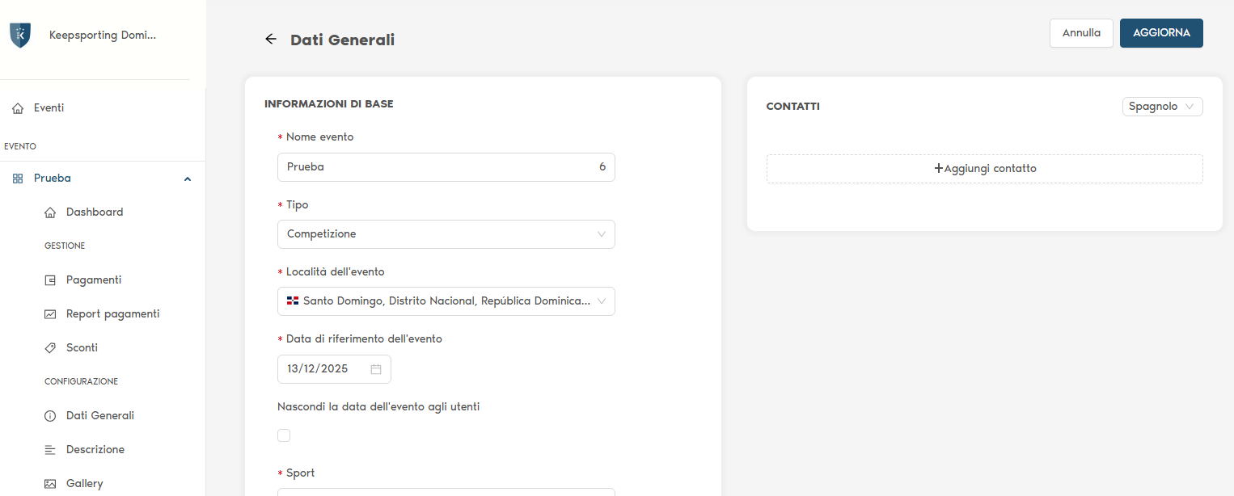Click the Nome evento text field

coord(437,167)
